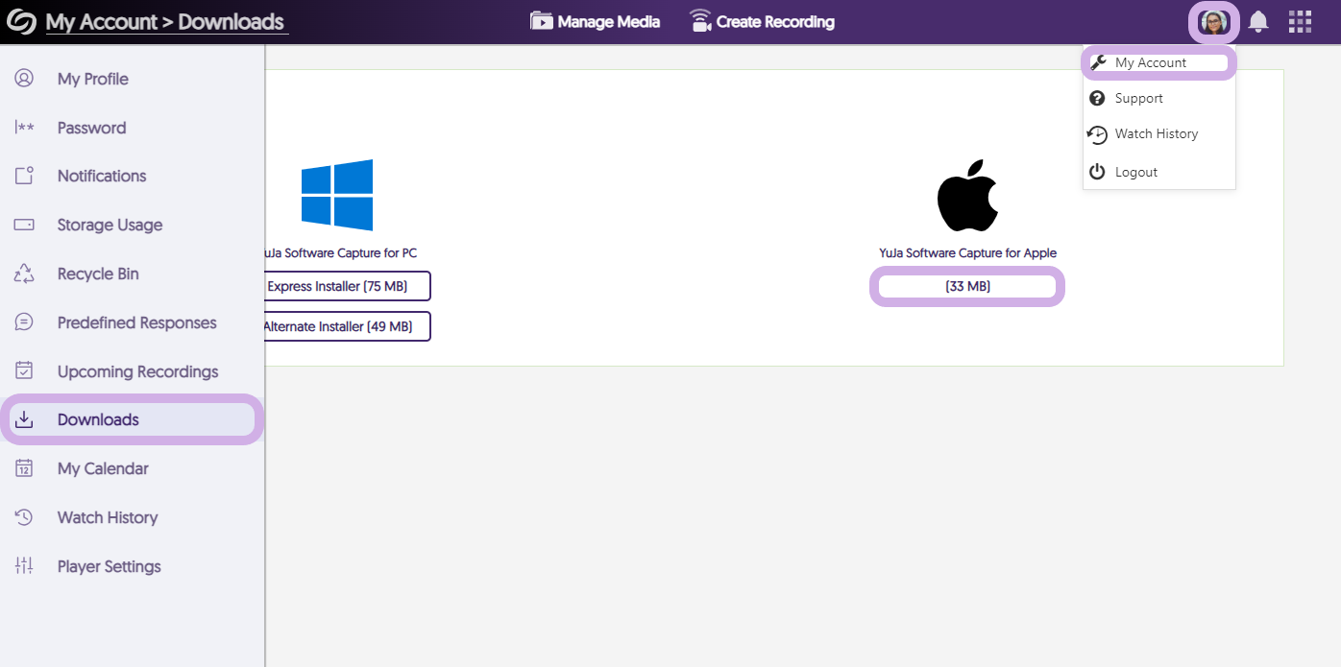Screen dimensions: 1341x667
Task: Choose Watch History in dropdown menu
Action: (x=1158, y=134)
